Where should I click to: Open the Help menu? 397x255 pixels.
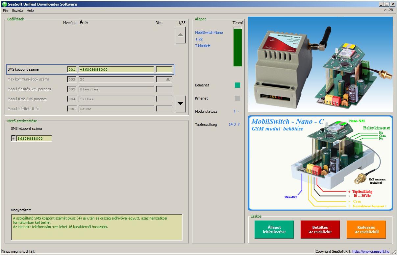pos(30,11)
